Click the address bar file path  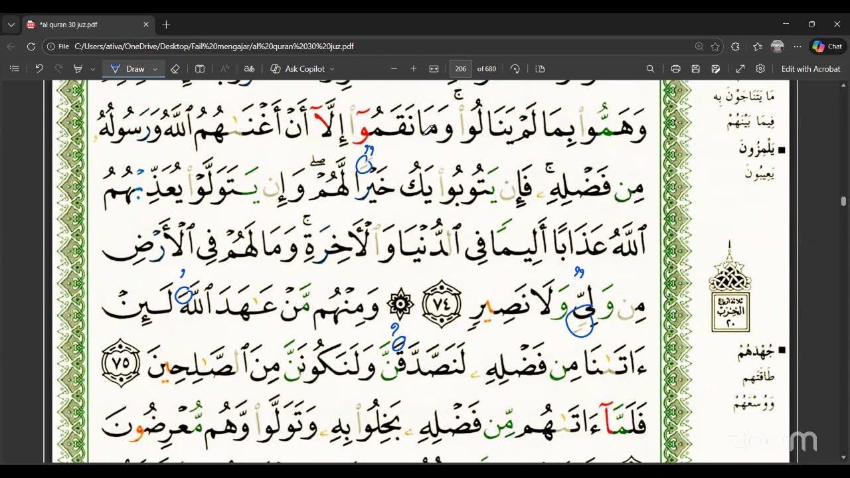(x=214, y=46)
